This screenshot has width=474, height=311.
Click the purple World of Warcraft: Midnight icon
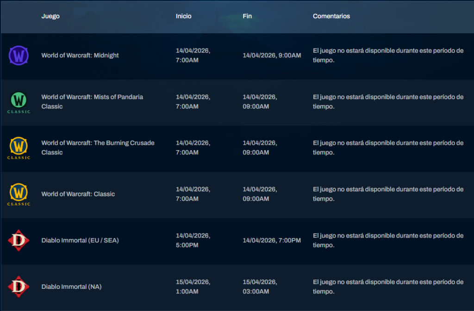coord(19,56)
